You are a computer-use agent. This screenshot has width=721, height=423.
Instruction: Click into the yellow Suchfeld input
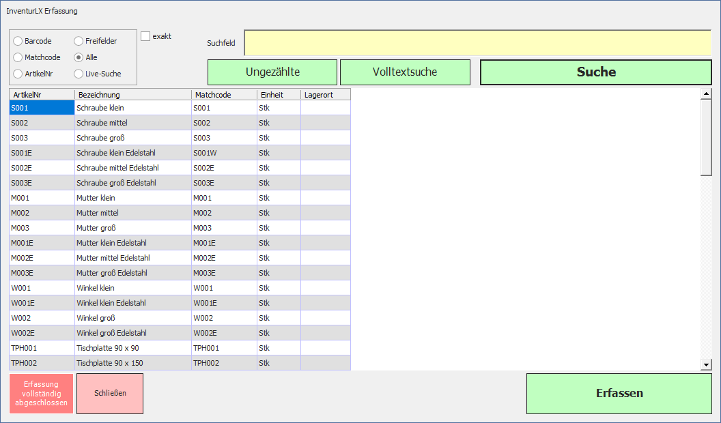pyautogui.click(x=477, y=43)
